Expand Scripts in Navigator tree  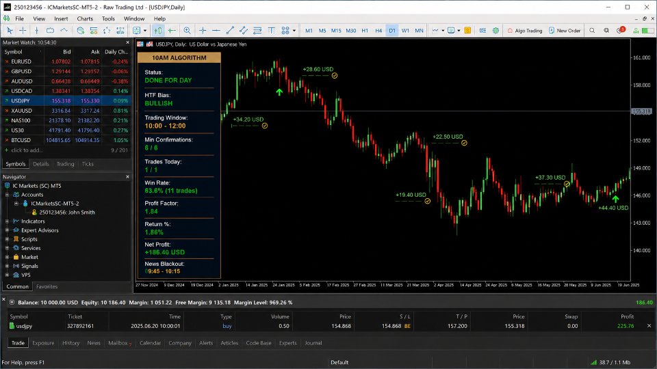pyautogui.click(x=7, y=239)
